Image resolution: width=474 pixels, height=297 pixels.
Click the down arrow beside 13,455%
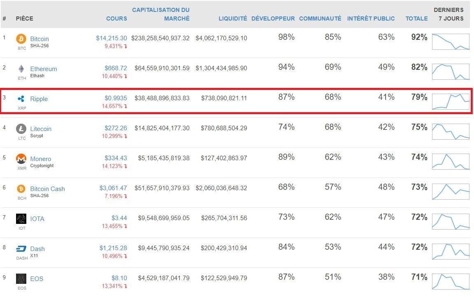click(x=125, y=226)
